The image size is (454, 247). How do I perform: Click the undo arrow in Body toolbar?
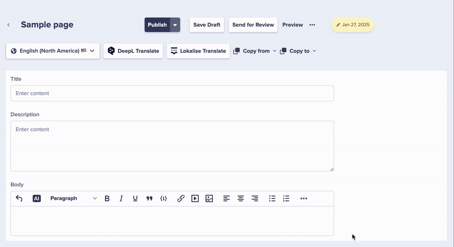[x=19, y=198]
